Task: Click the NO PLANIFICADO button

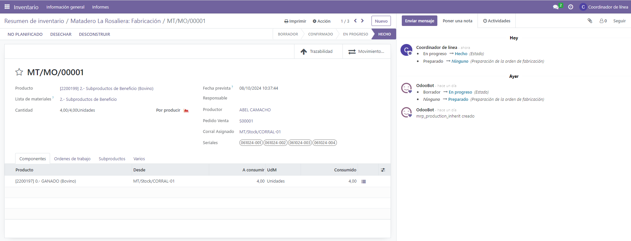Action: coord(25,34)
